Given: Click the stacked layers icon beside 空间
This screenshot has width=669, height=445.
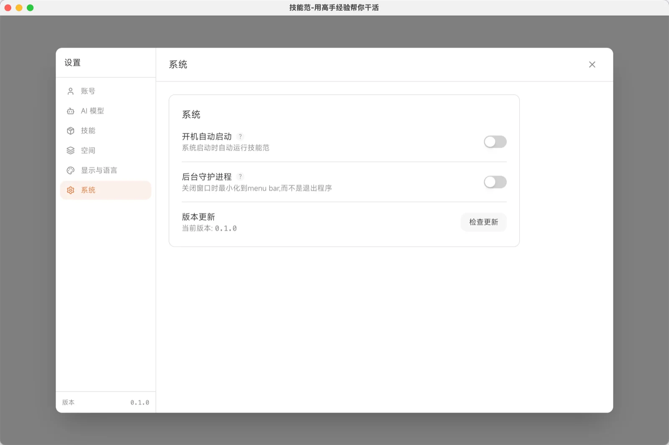Looking at the screenshot, I should pos(71,151).
